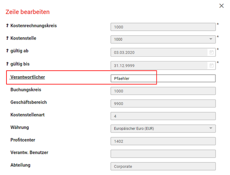Image resolution: width=230 pixels, height=175 pixels.
Task: Click the Verantwortlicher input field
Action: point(163,79)
